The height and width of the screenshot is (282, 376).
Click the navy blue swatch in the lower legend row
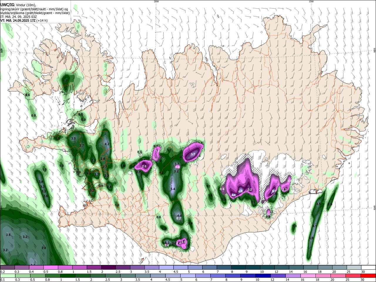(263, 276)
